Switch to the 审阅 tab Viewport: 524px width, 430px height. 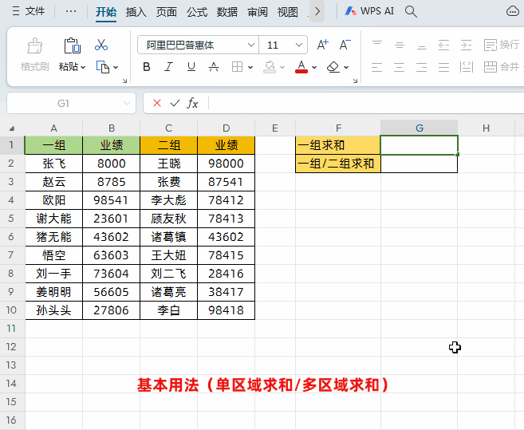pos(258,13)
